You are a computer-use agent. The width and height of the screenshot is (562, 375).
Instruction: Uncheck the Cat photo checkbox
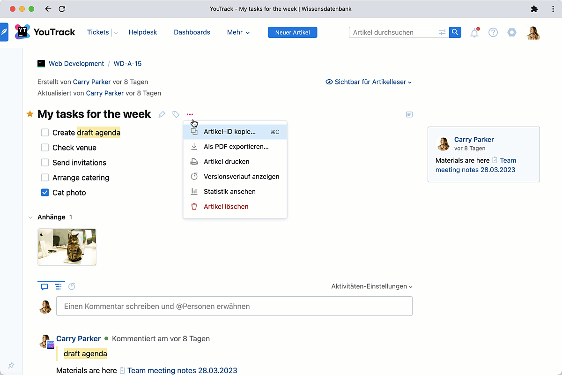pyautogui.click(x=45, y=193)
